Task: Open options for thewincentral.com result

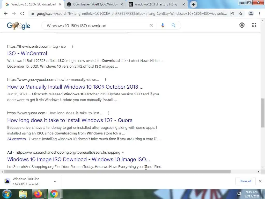Action: coord(72,46)
